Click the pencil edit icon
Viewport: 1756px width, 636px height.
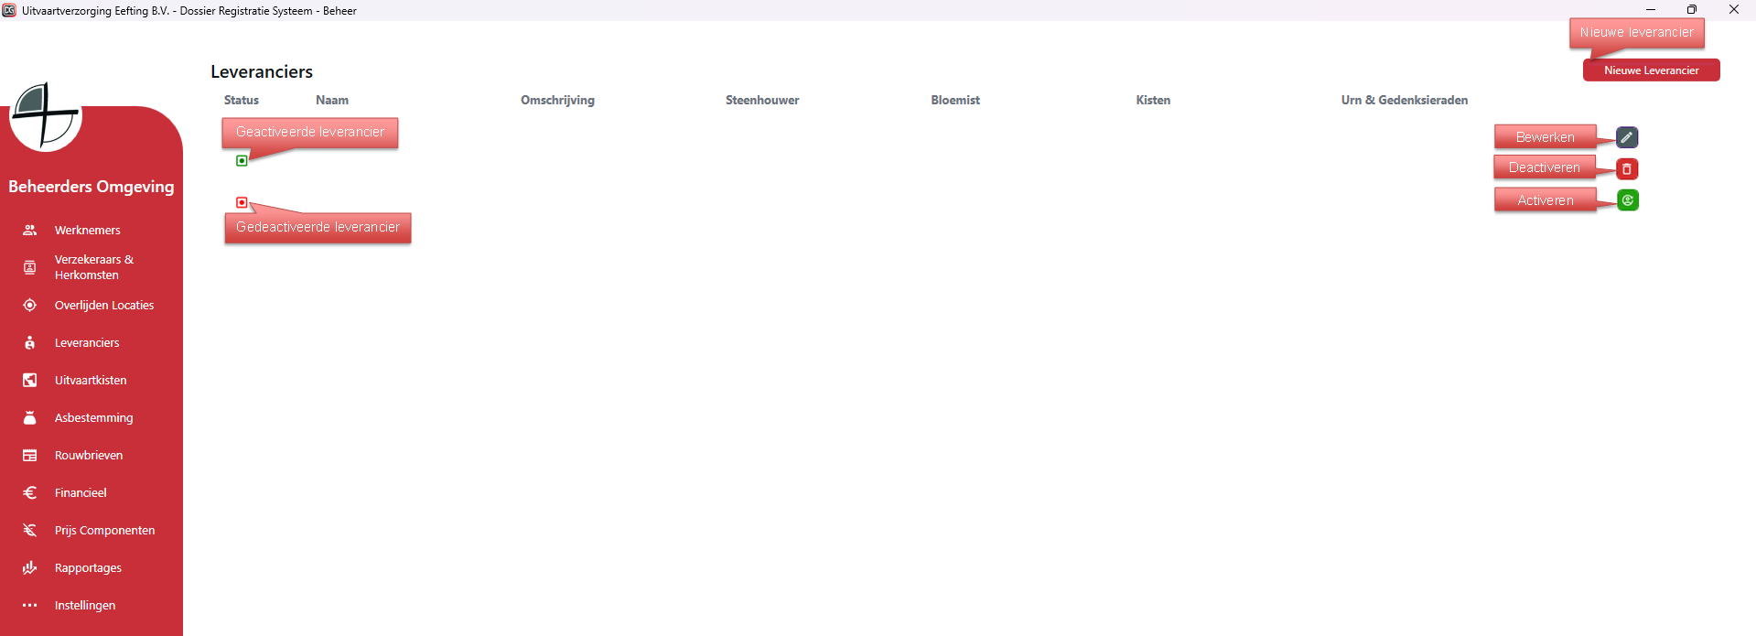[1627, 137]
